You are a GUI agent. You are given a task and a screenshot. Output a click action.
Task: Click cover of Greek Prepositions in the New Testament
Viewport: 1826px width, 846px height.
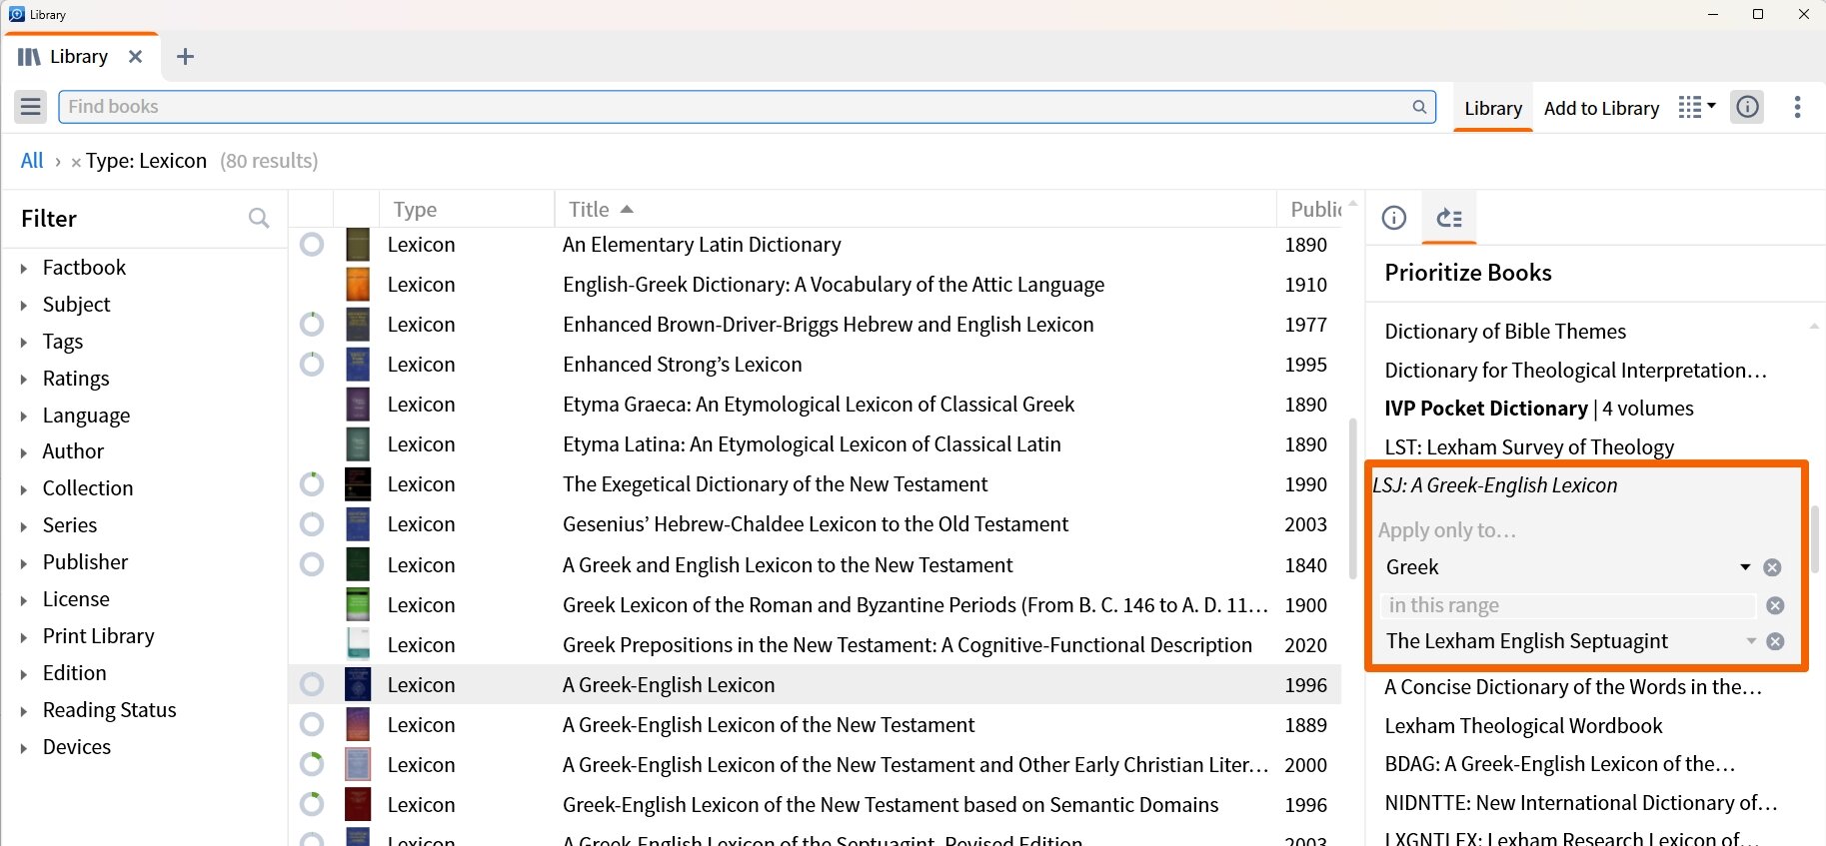point(358,645)
